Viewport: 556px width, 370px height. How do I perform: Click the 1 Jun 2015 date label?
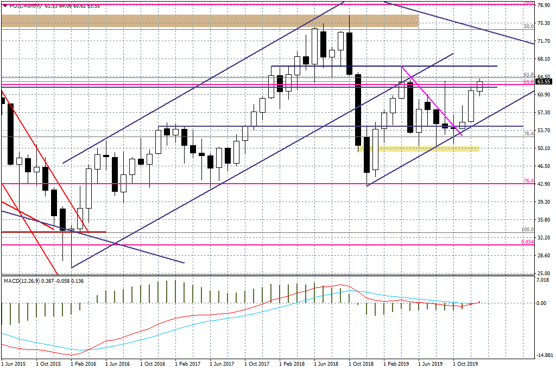tap(13, 365)
